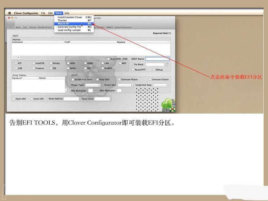Check the Generate PStates option
This screenshot has width=268, height=201.
pyautogui.click(x=119, y=79)
